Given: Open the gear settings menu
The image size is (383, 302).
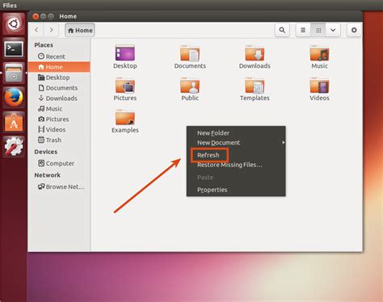Looking at the screenshot, I should click(x=354, y=30).
